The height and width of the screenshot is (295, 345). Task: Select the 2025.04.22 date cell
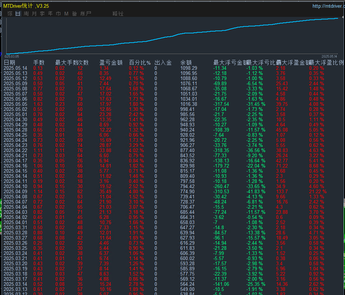click(x=15, y=150)
